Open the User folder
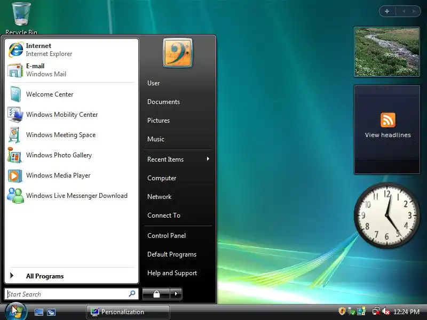427x320 pixels. pos(153,83)
